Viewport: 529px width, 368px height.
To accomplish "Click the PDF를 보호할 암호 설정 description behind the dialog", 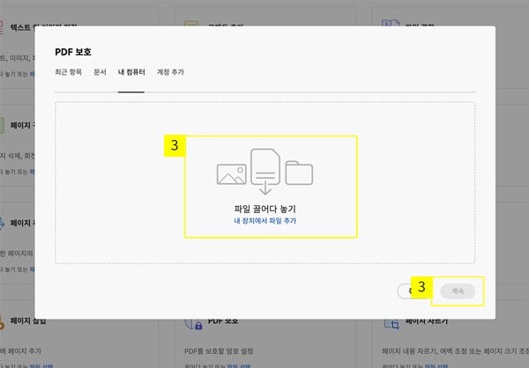I will coord(219,351).
